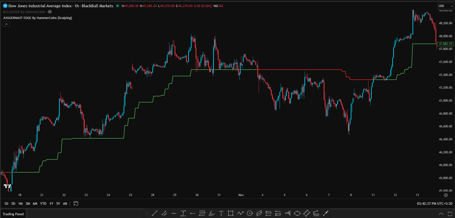Choose the Ellipse drawing tool
This screenshot has width=455, height=218.
pos(297,213)
